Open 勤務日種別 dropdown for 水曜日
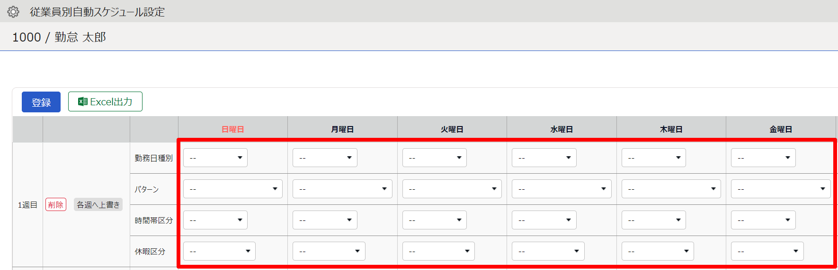 coord(544,158)
